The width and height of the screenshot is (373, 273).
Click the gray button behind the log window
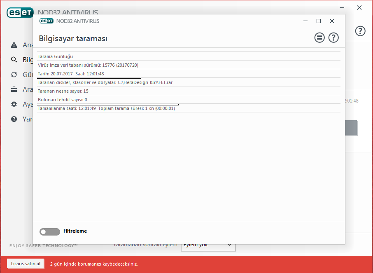[351, 128]
